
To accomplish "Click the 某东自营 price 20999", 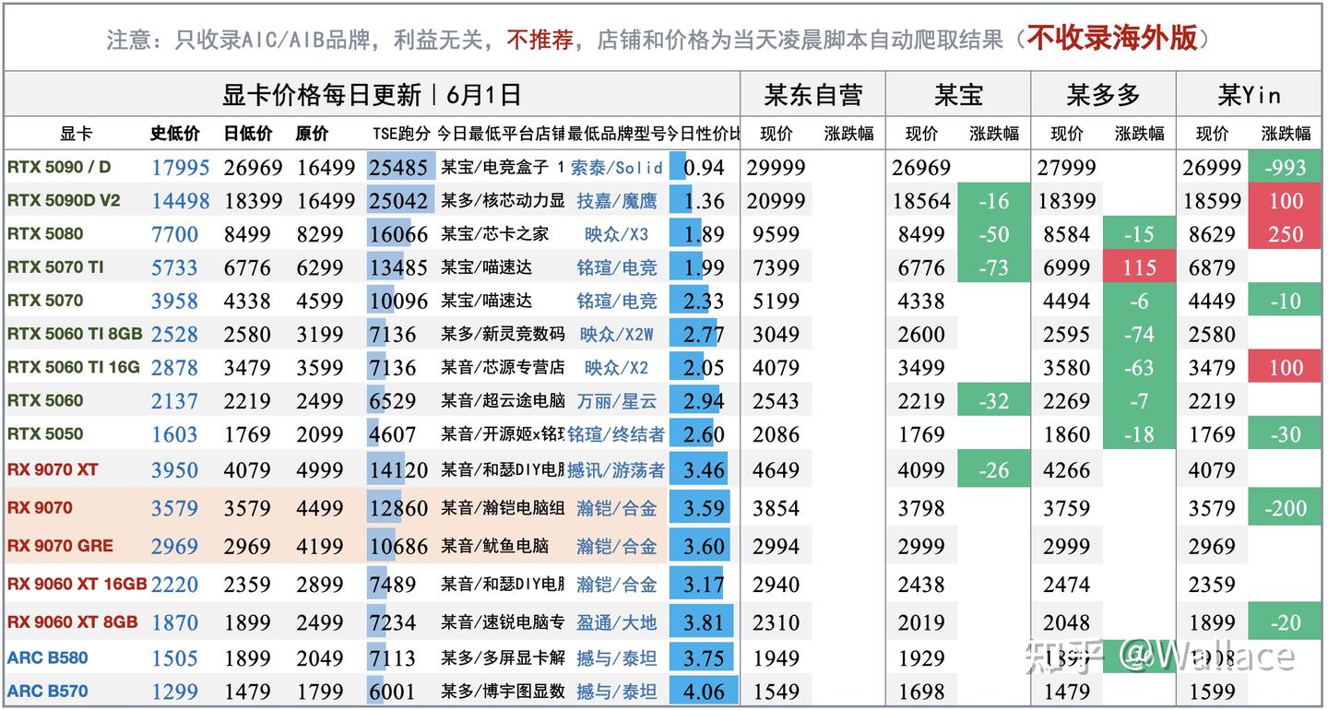I will [x=777, y=201].
